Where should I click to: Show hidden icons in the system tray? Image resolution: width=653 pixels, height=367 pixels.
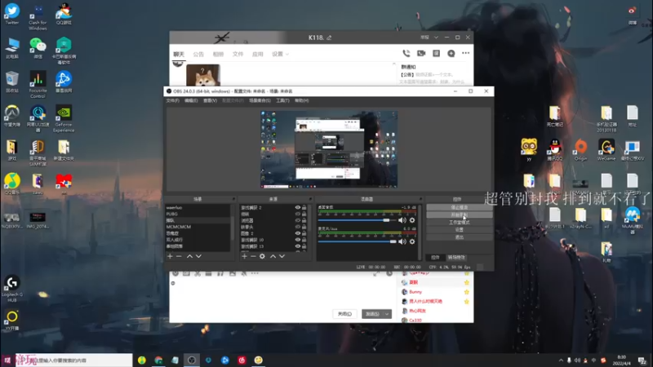point(561,360)
